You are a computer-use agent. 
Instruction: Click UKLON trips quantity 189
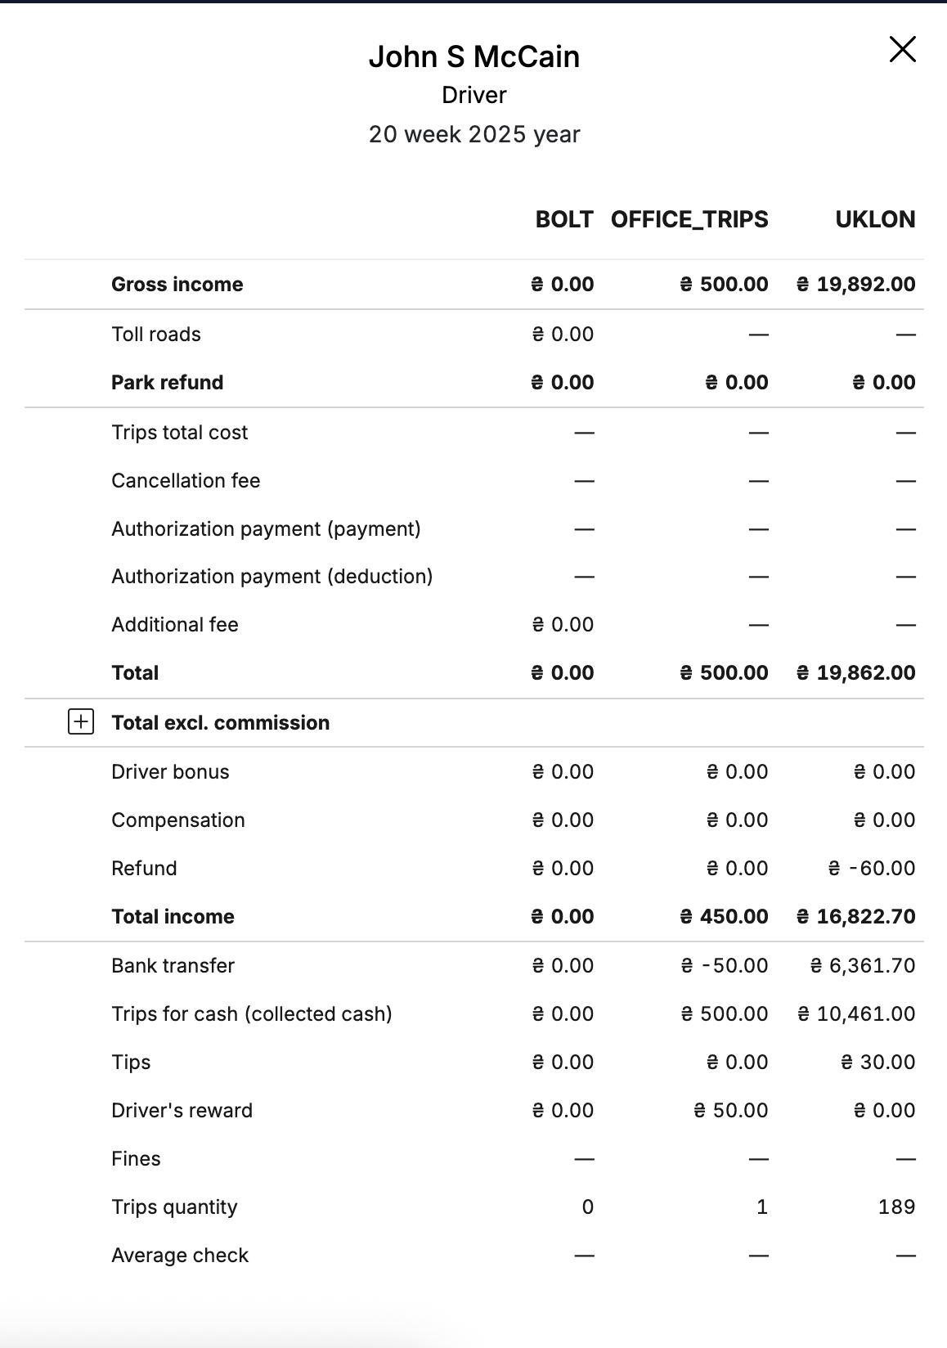[x=896, y=1206]
